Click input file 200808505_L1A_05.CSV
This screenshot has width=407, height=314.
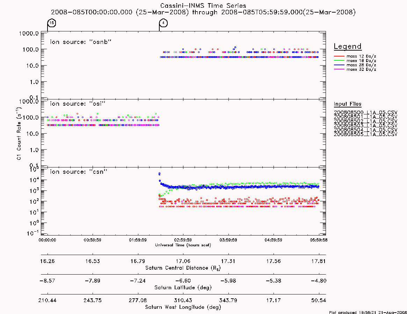click(x=365, y=134)
